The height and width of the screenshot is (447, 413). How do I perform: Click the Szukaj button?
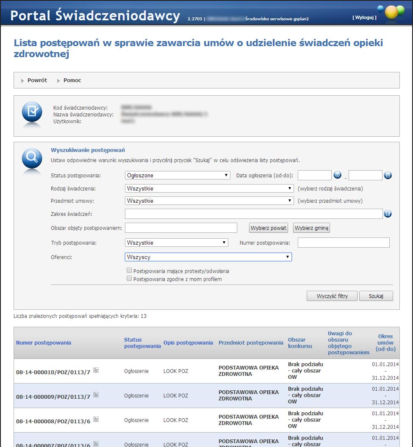376,296
